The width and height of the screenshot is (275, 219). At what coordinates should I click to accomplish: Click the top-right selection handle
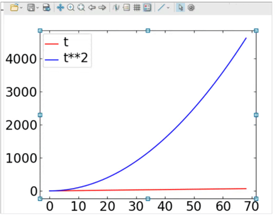pyautogui.click(x=256, y=31)
